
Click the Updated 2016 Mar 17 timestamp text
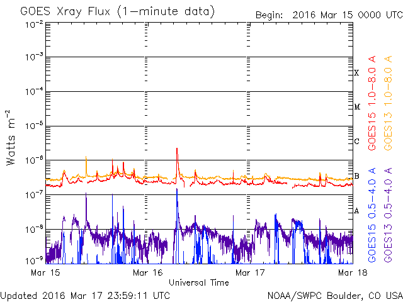85,294
